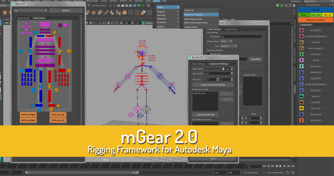Click the Max Stretch value field
The width and height of the screenshot is (334, 176).
[x=217, y=74]
